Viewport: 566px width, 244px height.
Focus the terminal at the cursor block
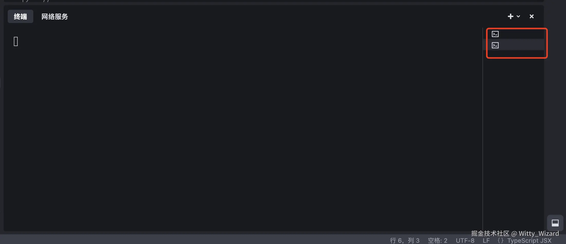[x=16, y=41]
